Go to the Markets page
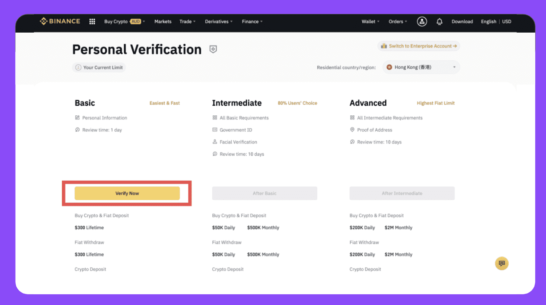The height and width of the screenshot is (305, 546). (x=163, y=21)
